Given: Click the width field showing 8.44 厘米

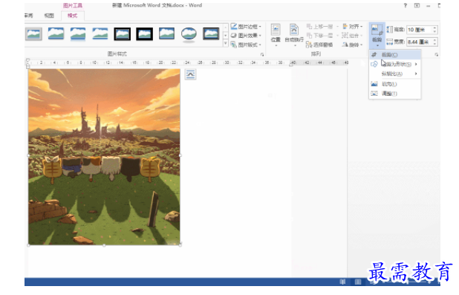Looking at the screenshot, I should 420,42.
